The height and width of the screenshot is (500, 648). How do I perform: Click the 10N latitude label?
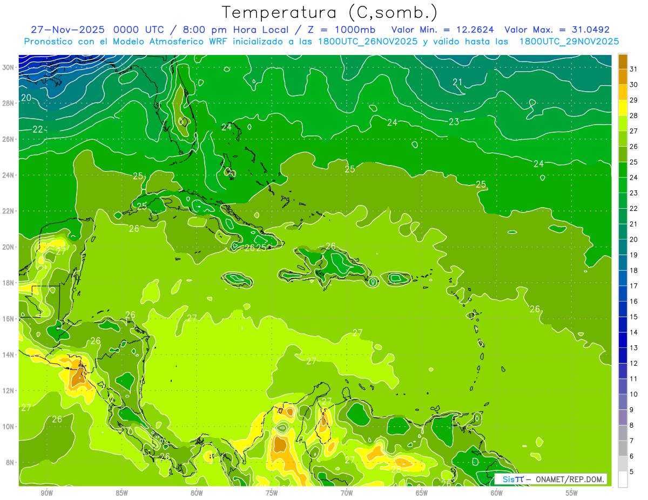tap(8, 427)
